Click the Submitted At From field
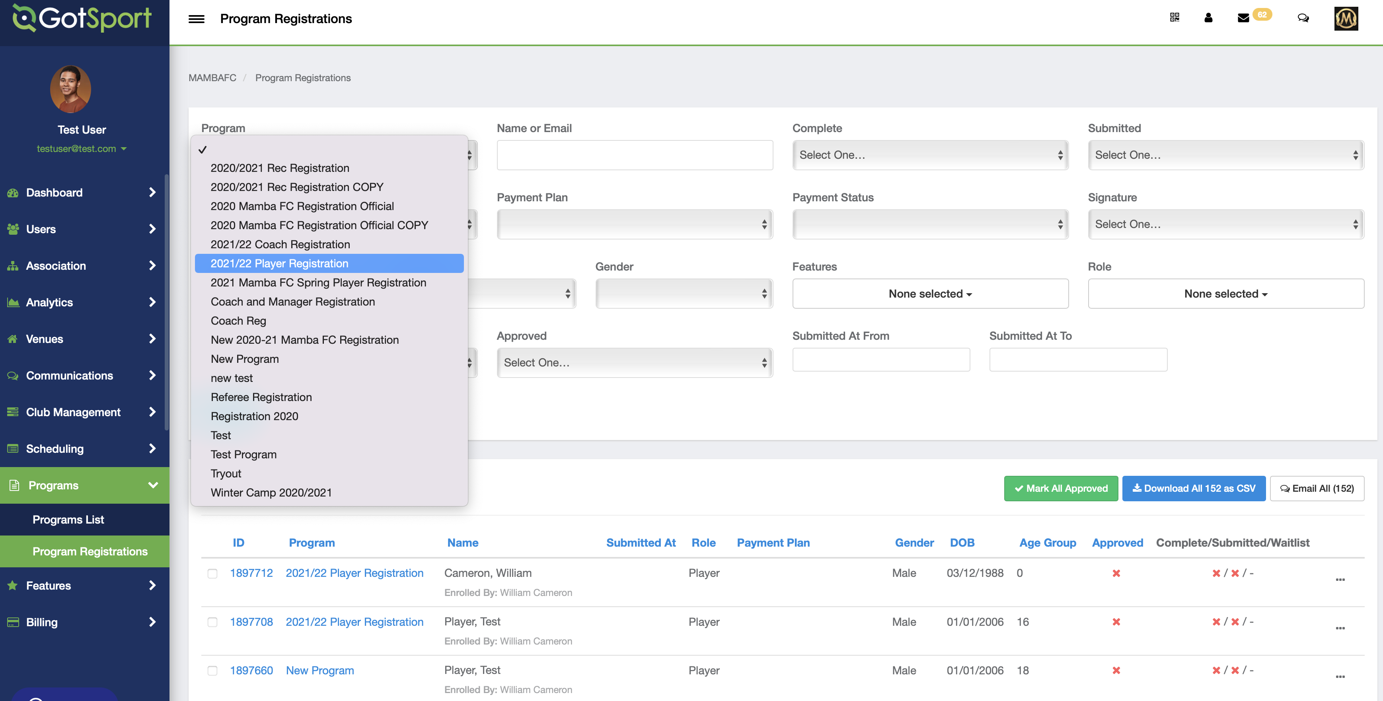 [881, 360]
